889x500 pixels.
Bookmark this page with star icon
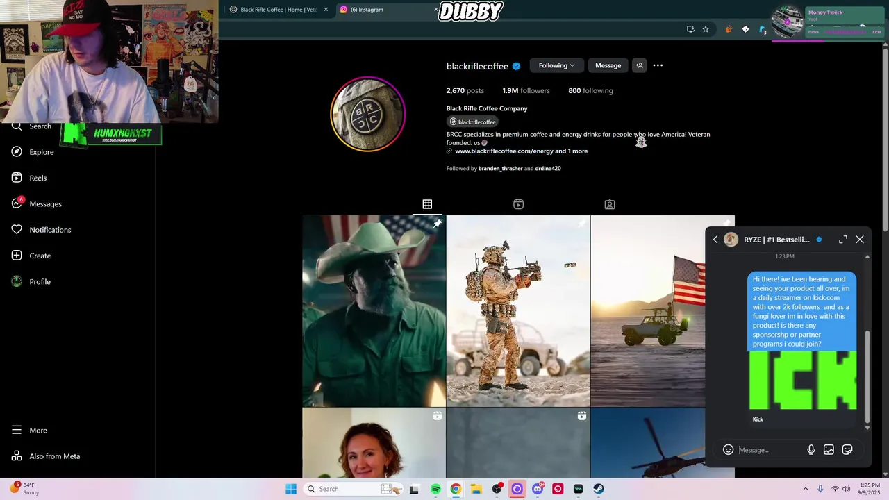[x=706, y=29]
